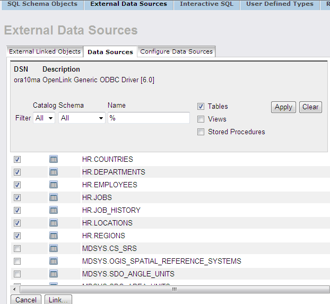
Task: Enable the Stored Procedures checkbox
Action: pyautogui.click(x=201, y=132)
